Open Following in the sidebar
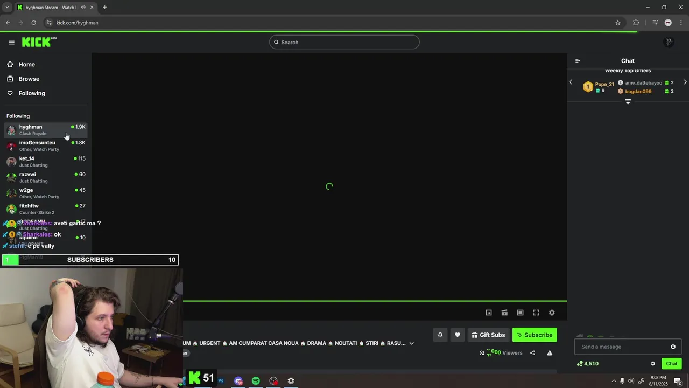The height and width of the screenshot is (388, 689). coord(32,93)
